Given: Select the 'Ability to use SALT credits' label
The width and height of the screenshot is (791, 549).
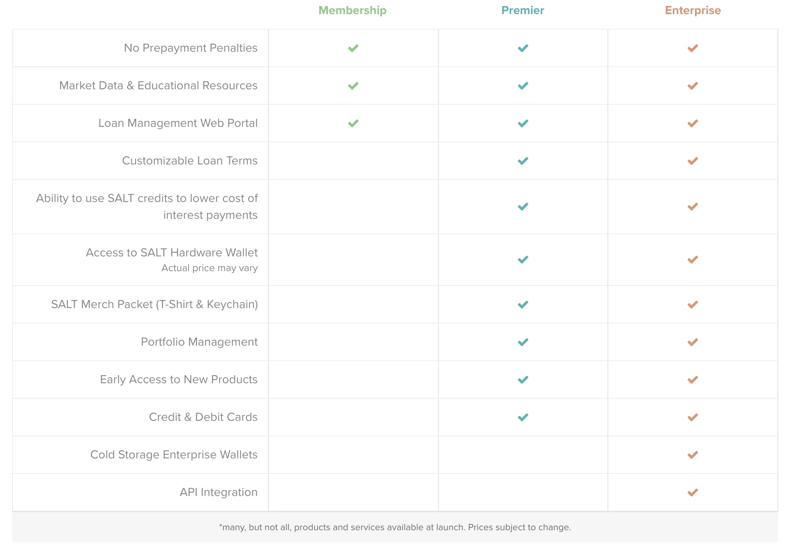Looking at the screenshot, I should tap(147, 206).
